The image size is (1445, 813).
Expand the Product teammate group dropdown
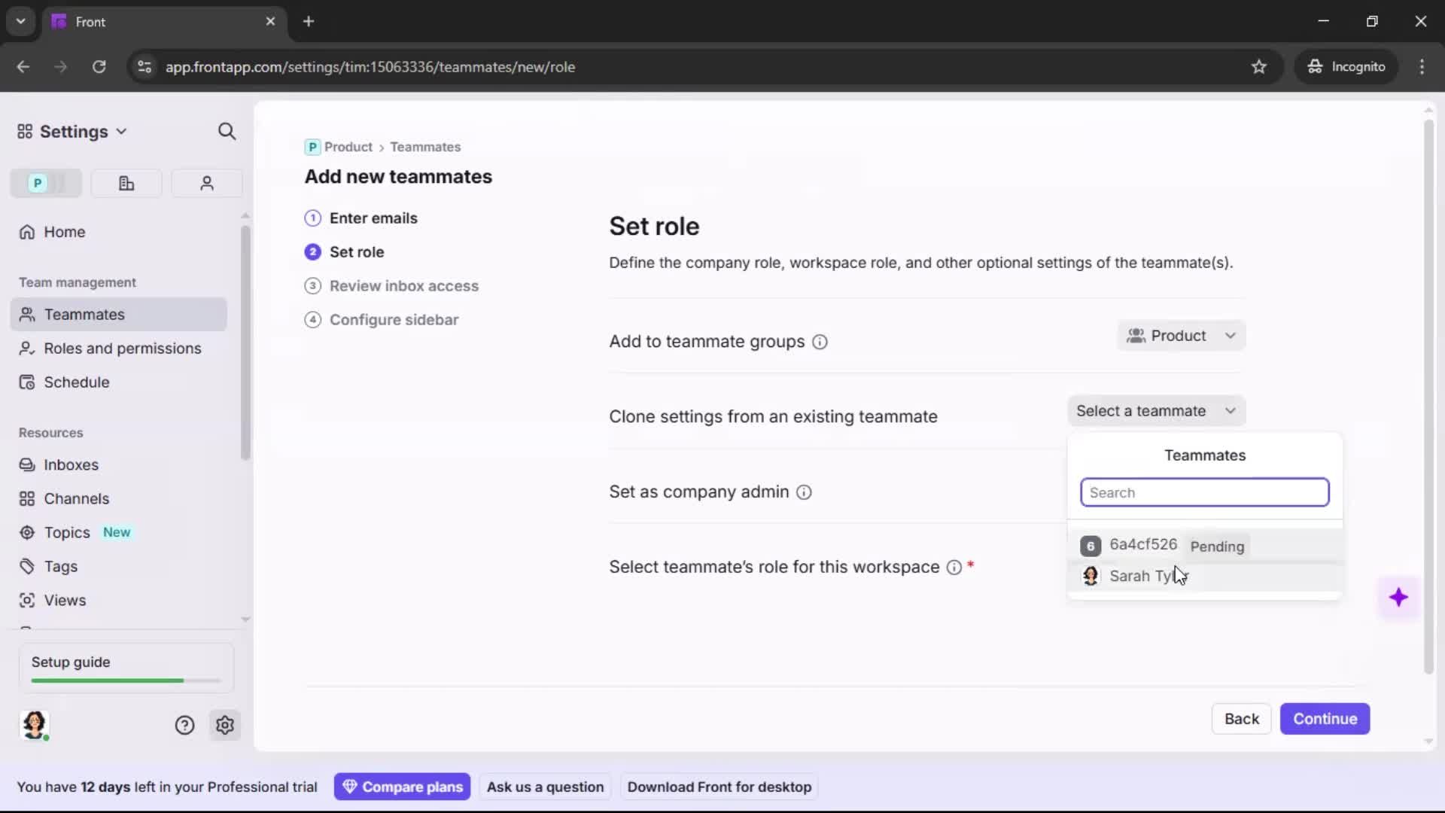(x=1181, y=336)
